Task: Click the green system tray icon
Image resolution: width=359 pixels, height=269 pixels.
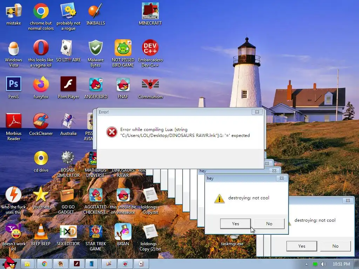Action: [315, 264]
